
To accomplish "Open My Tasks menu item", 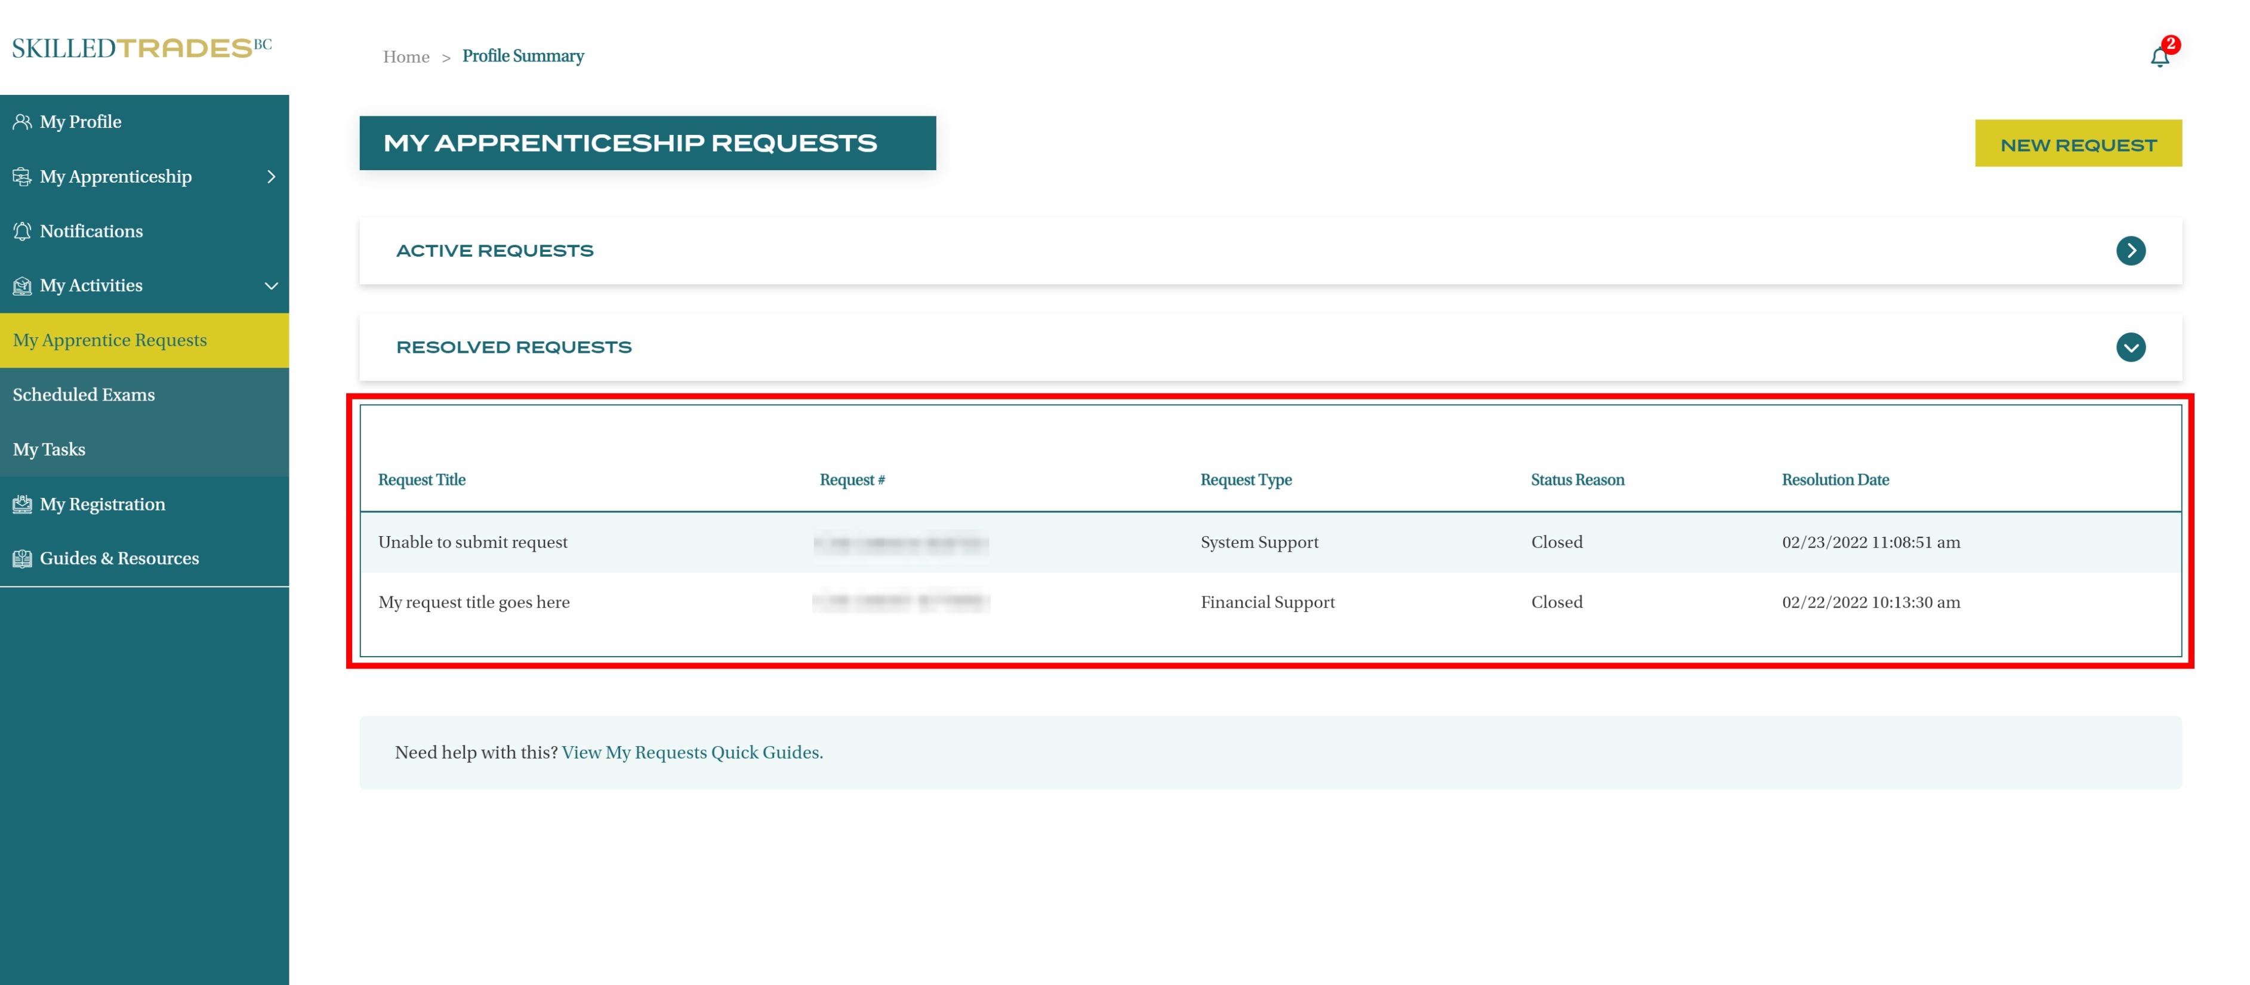I will point(49,450).
